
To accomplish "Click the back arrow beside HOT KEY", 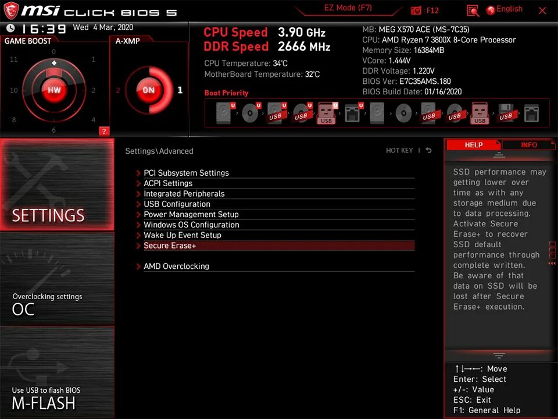I will (429, 150).
